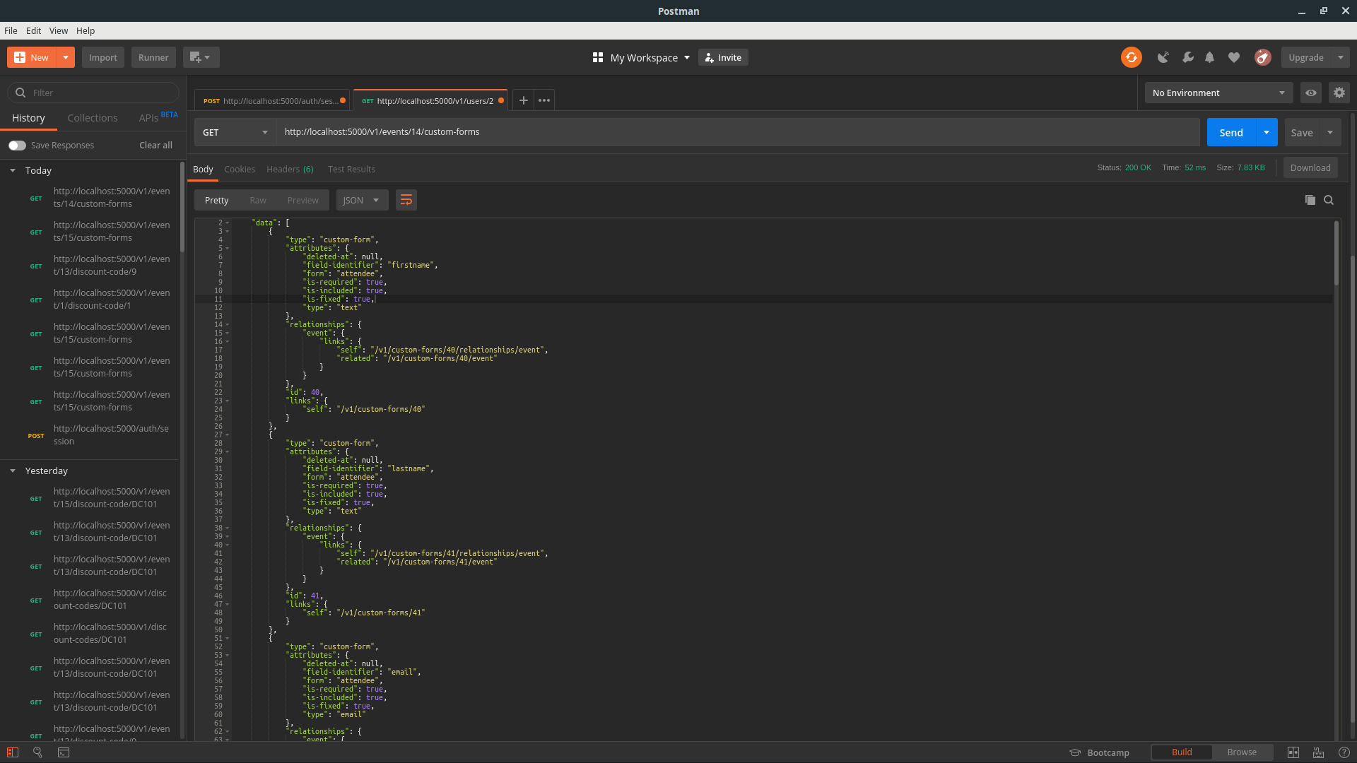1357x763 pixels.
Task: Switch to POST auth/session request tab
Action: (273, 100)
